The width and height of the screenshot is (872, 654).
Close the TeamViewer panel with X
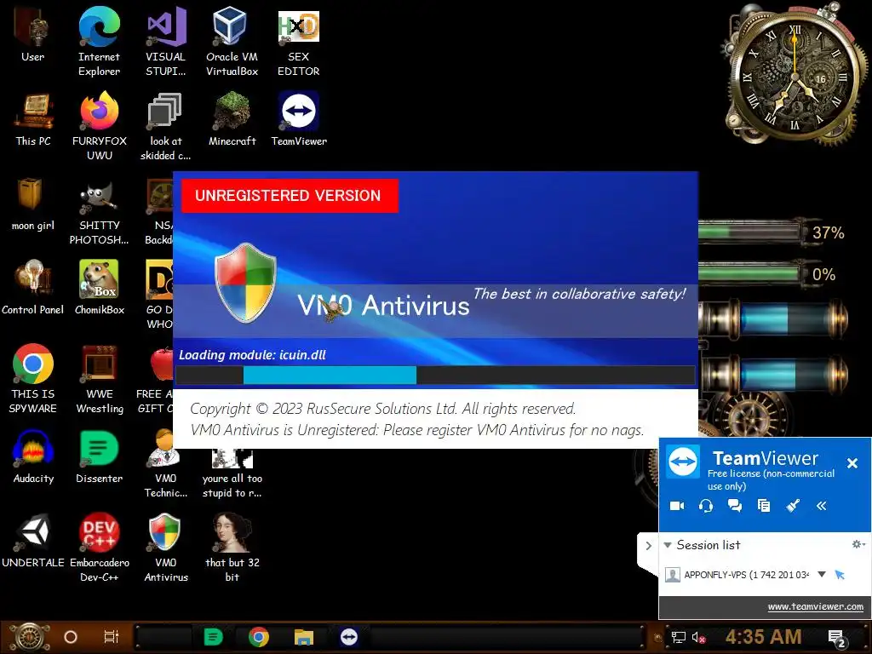[x=852, y=462]
